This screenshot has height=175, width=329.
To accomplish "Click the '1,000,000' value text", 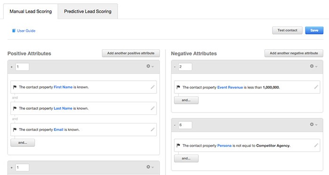I will coord(271,87).
